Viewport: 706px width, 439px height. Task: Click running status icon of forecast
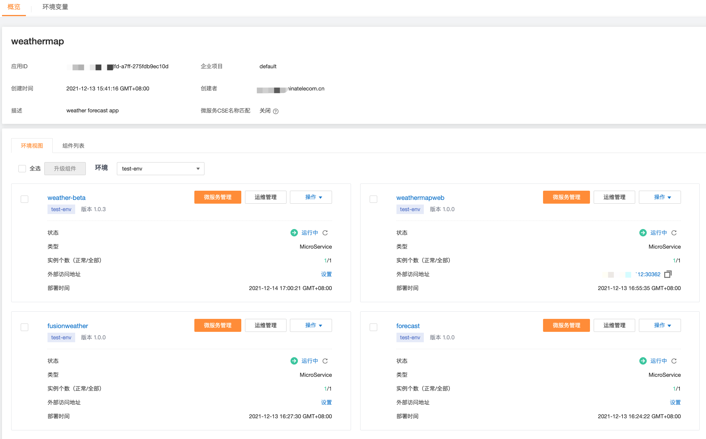[x=643, y=361]
